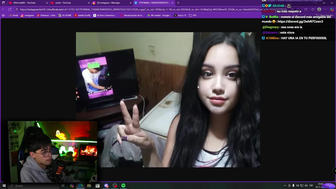Open the Mi unidad - Google bookmark
Image resolution: width=336 pixels, height=189 pixels.
pos(159,15)
